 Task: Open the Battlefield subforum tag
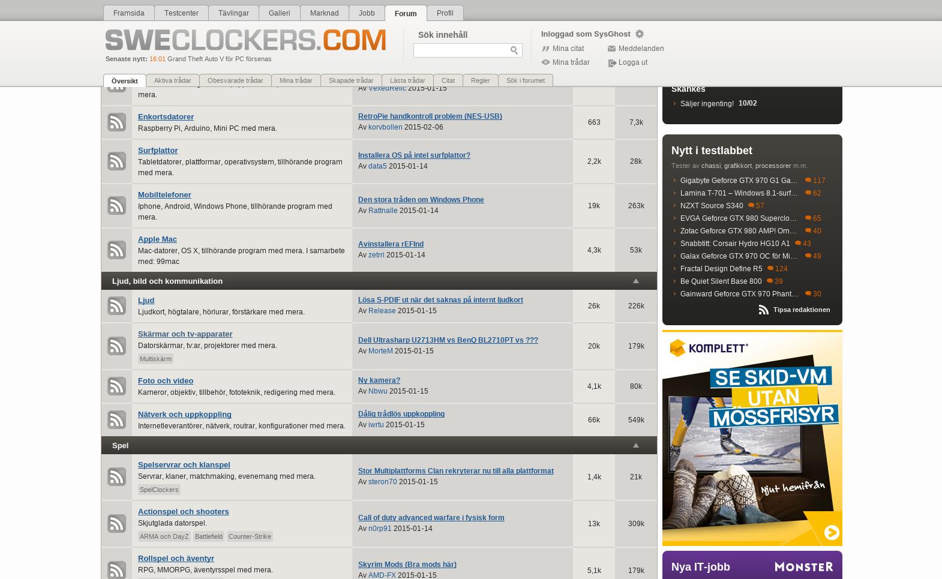coord(208,536)
